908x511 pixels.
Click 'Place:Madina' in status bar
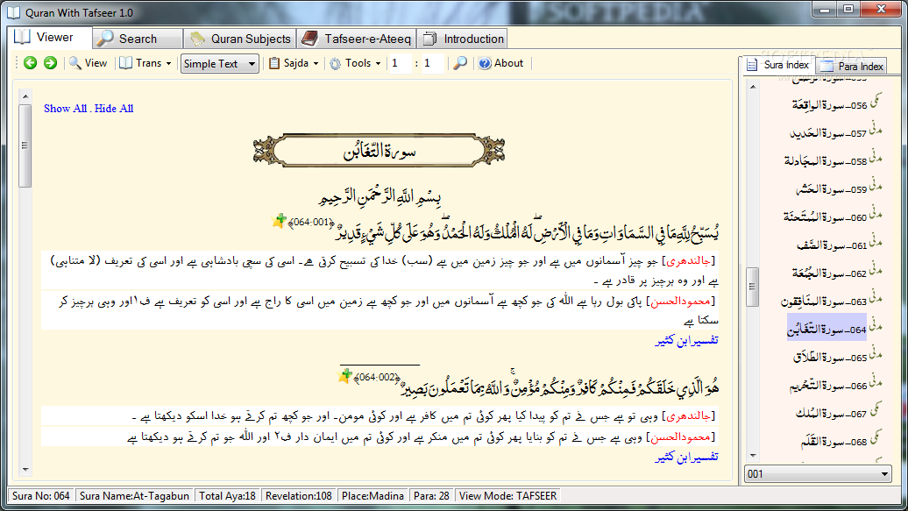372,496
